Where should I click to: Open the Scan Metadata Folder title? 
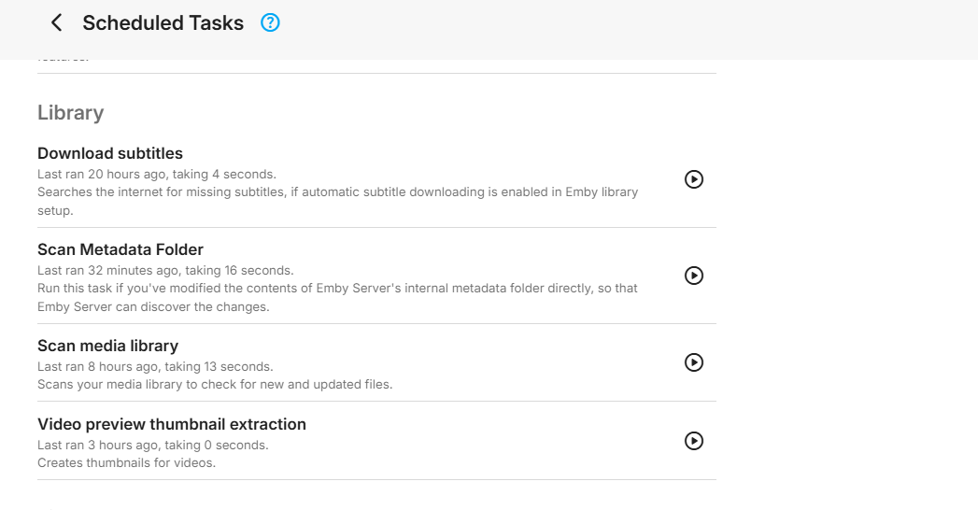(x=120, y=249)
